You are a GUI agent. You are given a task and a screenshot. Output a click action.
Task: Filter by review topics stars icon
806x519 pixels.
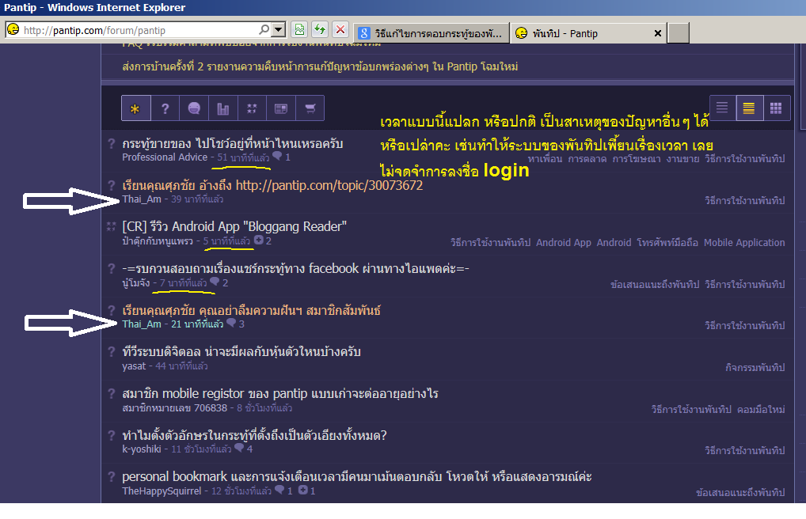252,108
